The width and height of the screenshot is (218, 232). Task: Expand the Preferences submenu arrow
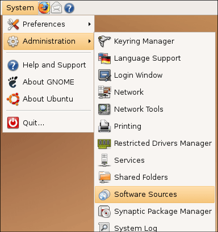[90, 24]
